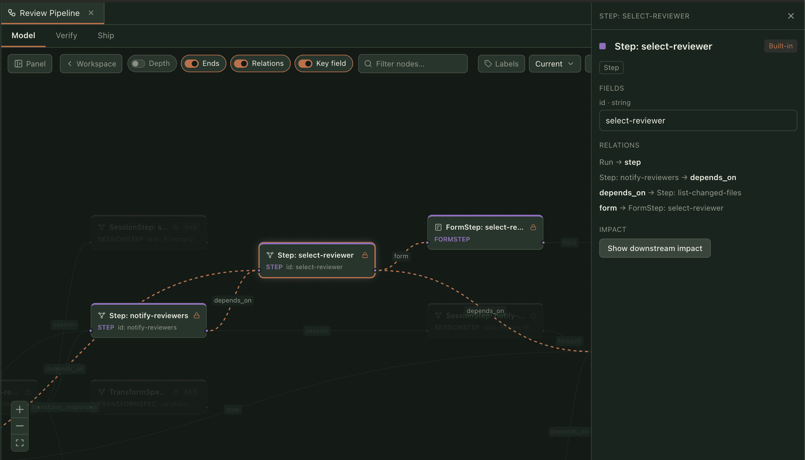Fit graph to view icon
Image resolution: width=805 pixels, height=460 pixels.
pyautogui.click(x=20, y=443)
